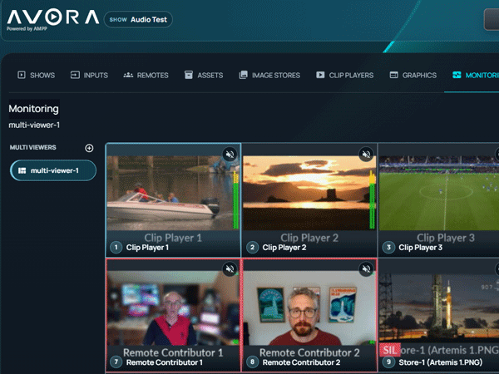
Task: Click the Monitoring page heading
Action: pos(33,109)
